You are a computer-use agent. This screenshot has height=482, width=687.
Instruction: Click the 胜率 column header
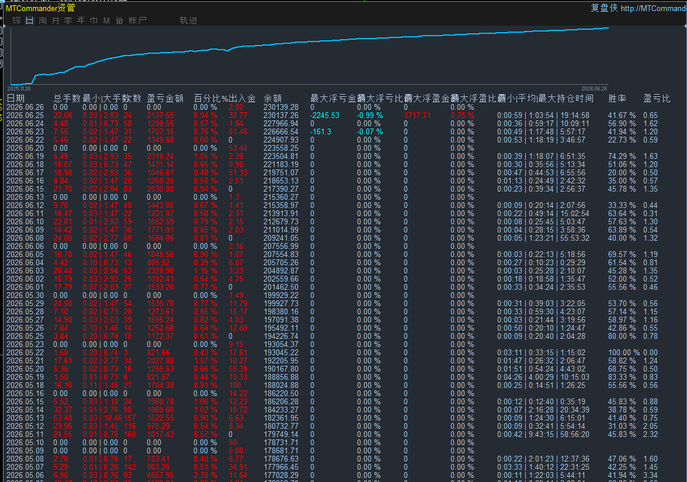tap(617, 99)
